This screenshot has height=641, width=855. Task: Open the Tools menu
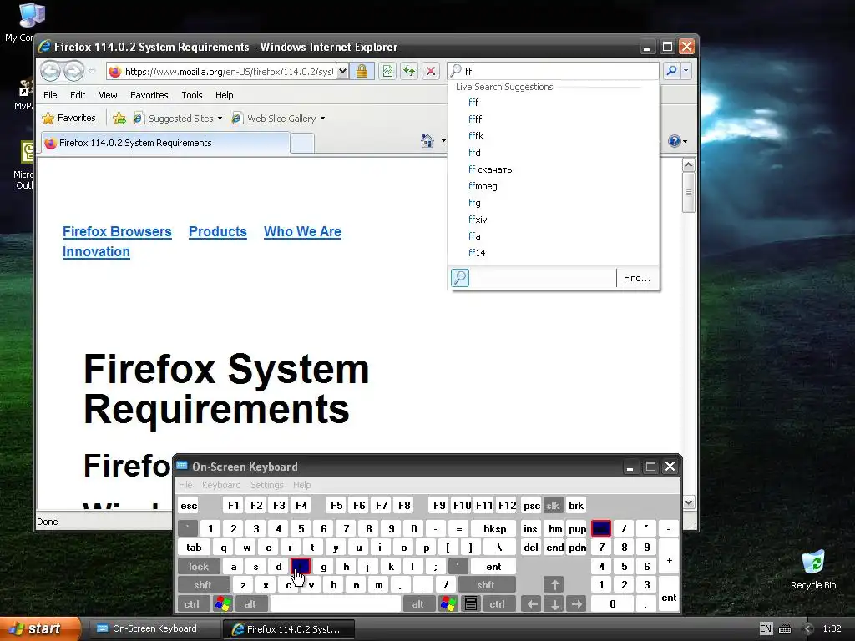coord(192,95)
